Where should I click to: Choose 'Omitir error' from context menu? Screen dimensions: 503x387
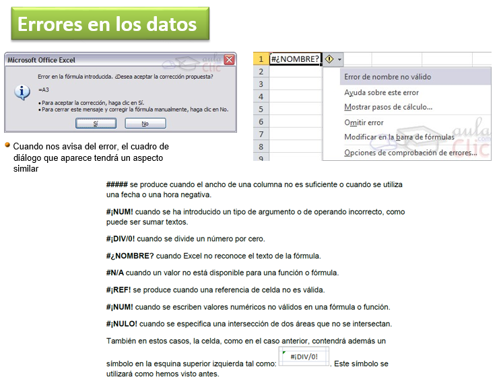[364, 122]
